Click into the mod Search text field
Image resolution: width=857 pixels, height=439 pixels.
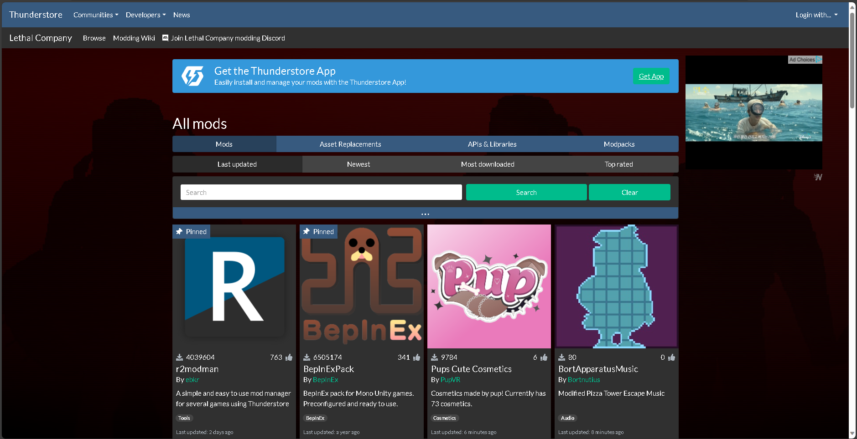tap(321, 192)
